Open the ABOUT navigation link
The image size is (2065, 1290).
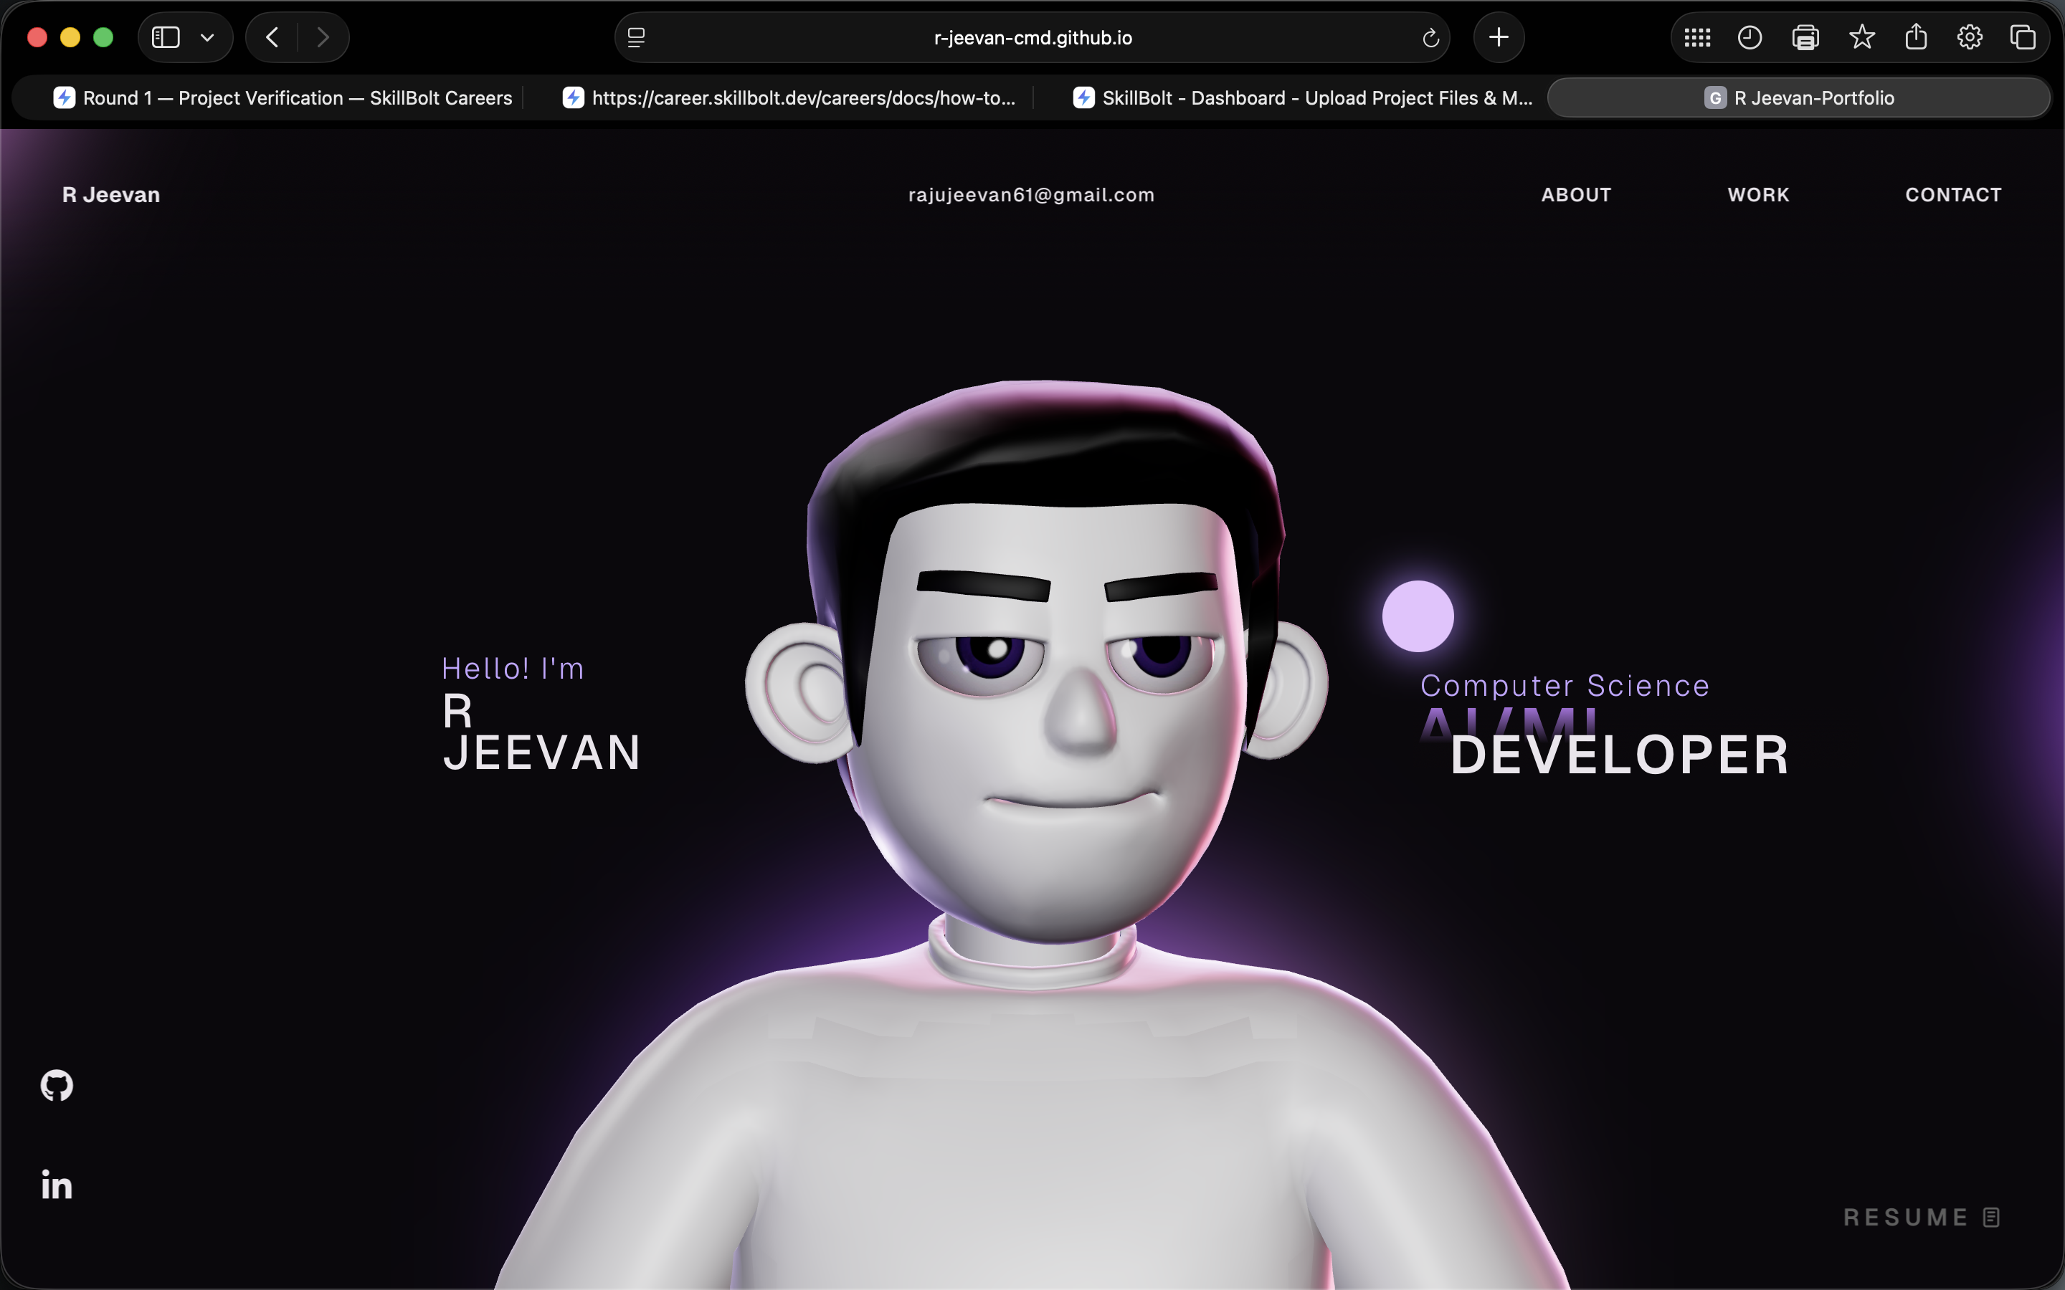coord(1575,194)
